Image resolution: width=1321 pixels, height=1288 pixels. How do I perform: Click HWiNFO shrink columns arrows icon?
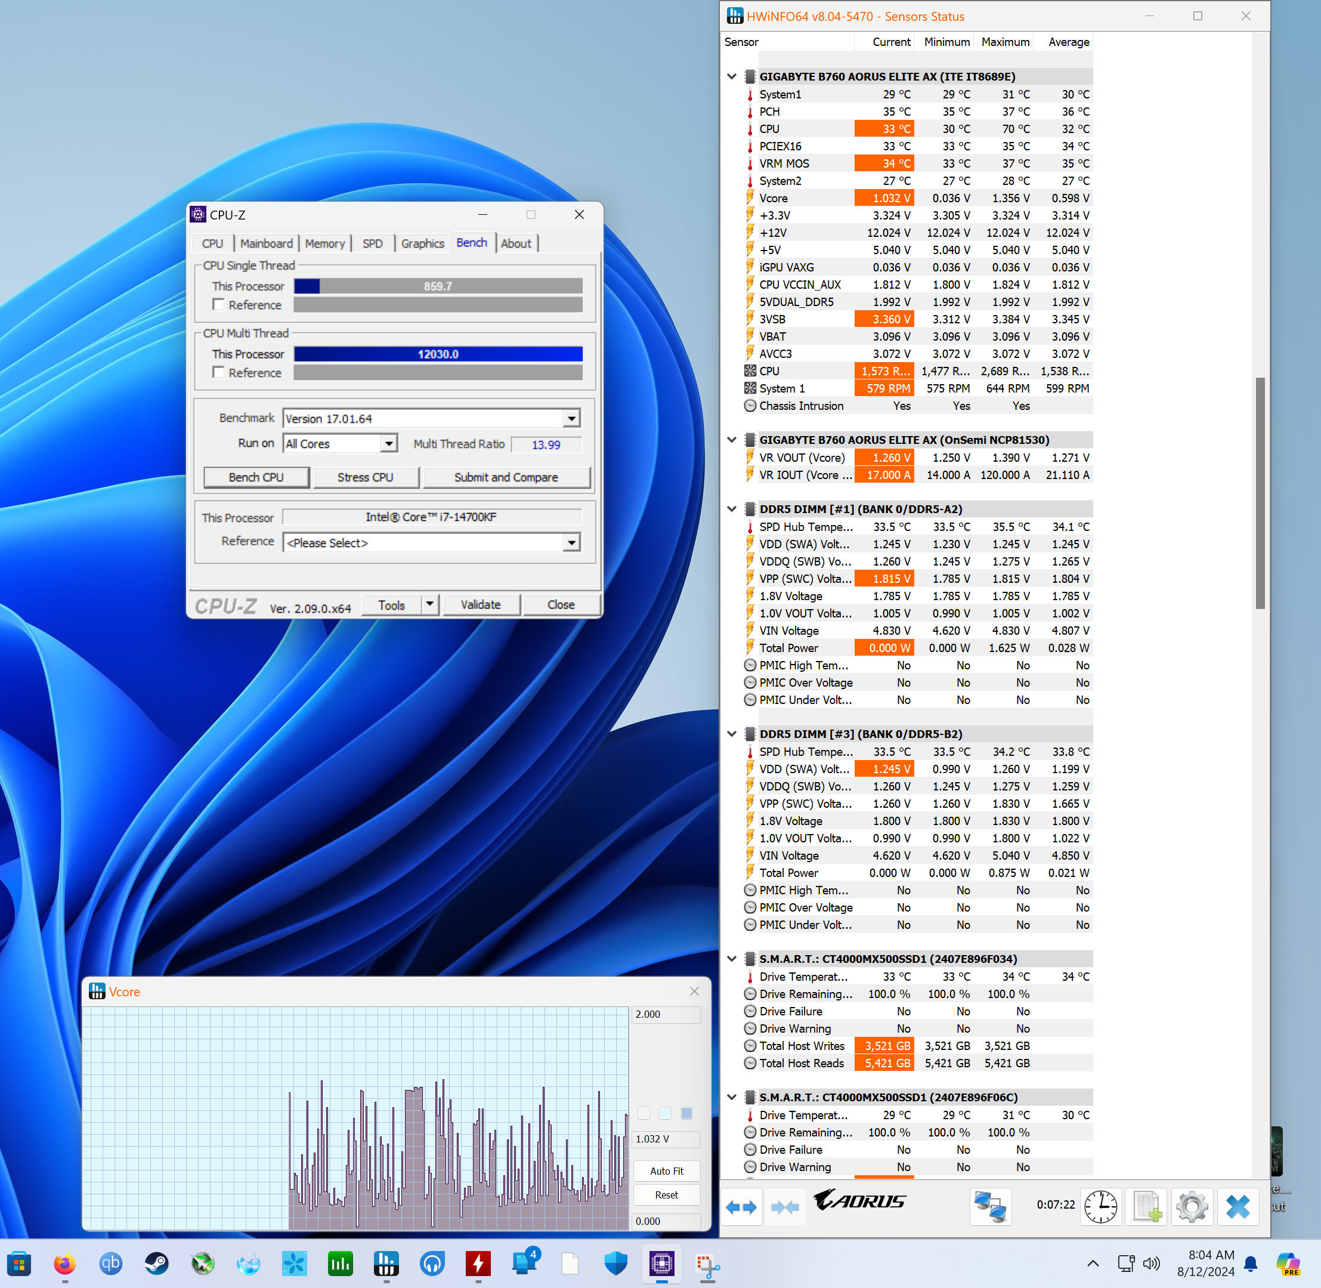[785, 1207]
